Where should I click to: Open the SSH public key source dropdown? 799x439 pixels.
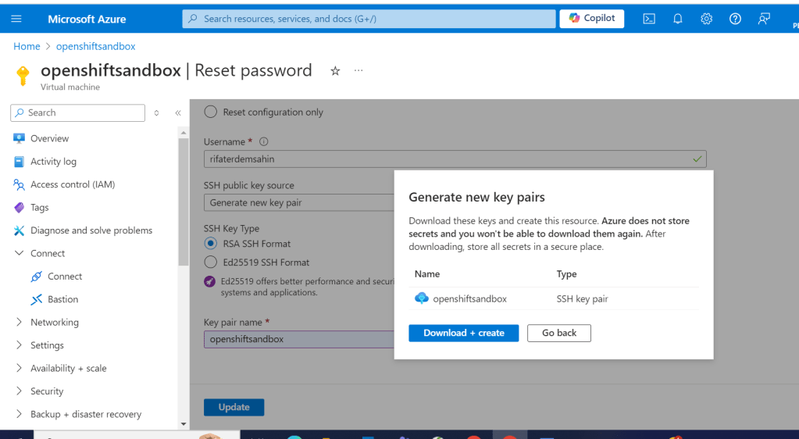(299, 202)
